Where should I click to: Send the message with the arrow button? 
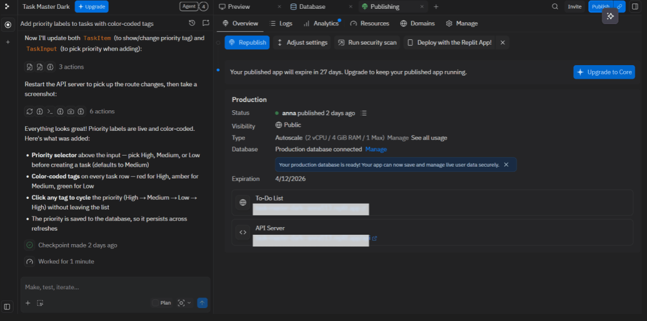[x=202, y=303]
